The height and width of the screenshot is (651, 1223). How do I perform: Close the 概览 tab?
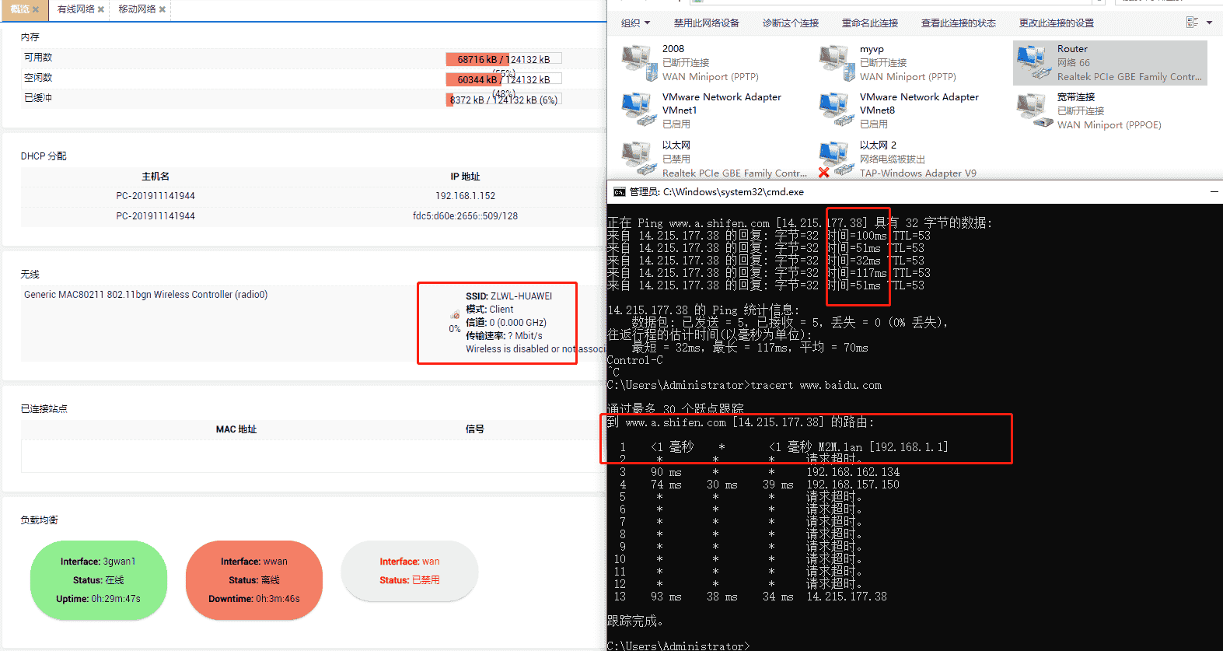point(36,9)
